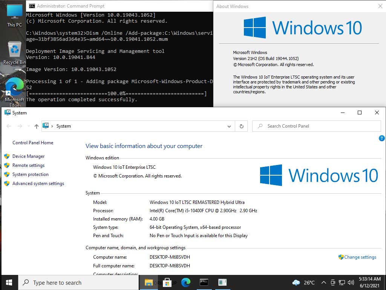Open weather 26°C tray widget
Viewport: 386px width, 290px height.
point(303,282)
